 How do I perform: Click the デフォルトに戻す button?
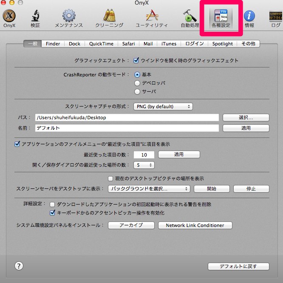pyautogui.click(x=238, y=266)
